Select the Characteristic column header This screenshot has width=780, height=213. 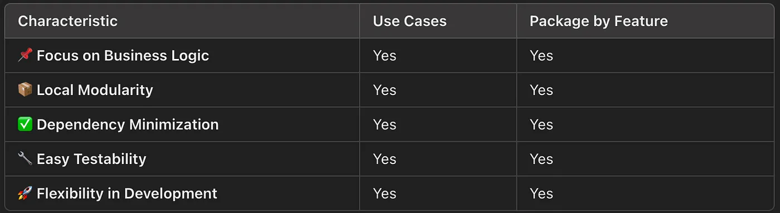pyautogui.click(x=68, y=21)
